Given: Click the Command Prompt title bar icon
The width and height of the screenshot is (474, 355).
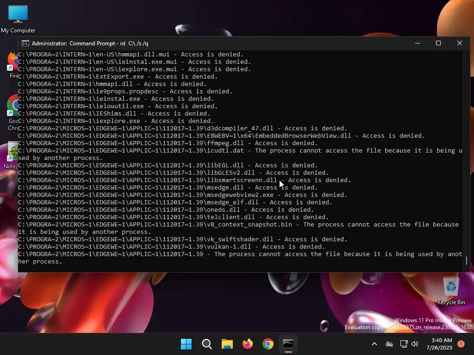Looking at the screenshot, I should click(x=25, y=43).
